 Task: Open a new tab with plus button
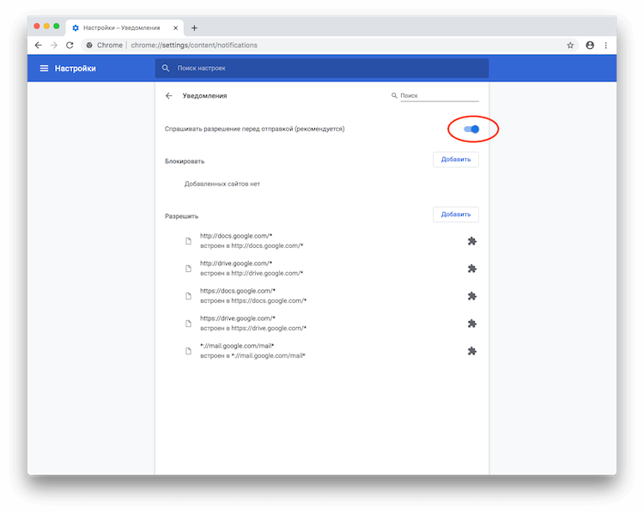(x=194, y=27)
